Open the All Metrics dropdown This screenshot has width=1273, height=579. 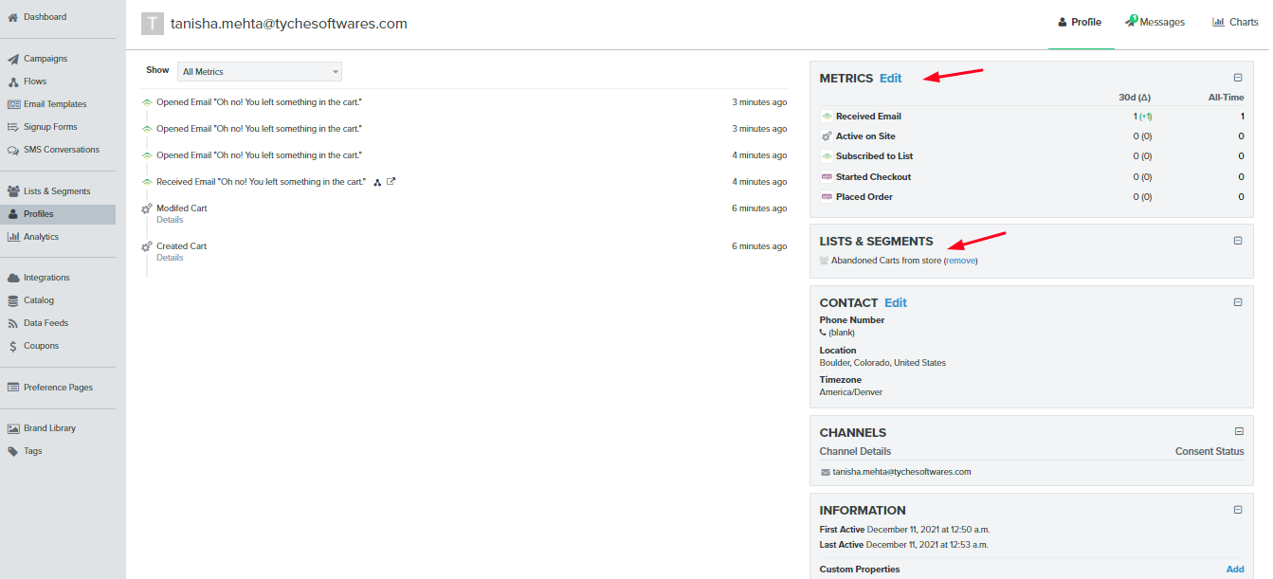(260, 72)
